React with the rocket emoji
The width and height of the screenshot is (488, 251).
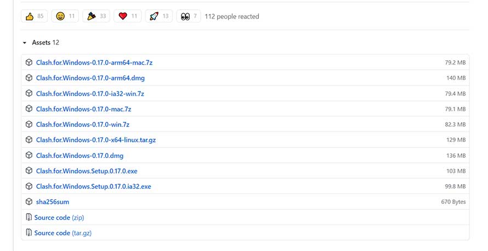click(x=158, y=16)
